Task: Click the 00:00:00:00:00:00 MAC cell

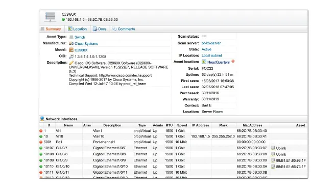Action: 251,142
